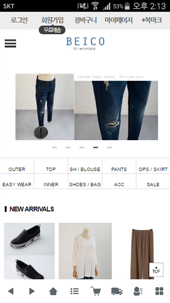This screenshot has width=170, height=303.
Task: Open the black slip-on shoes product
Action: (29, 251)
